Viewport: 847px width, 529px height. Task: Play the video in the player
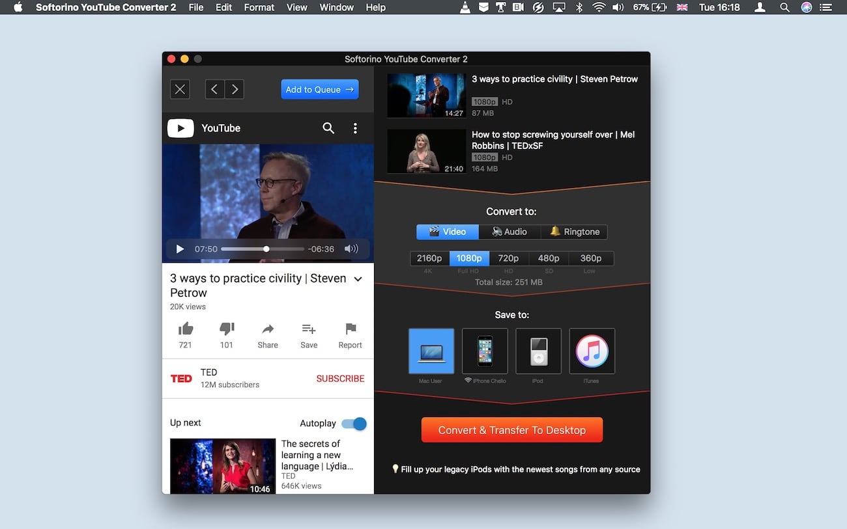pyautogui.click(x=180, y=249)
